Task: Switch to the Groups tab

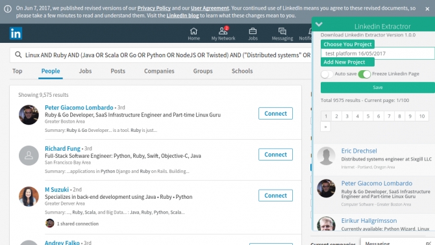Action: point(203,71)
